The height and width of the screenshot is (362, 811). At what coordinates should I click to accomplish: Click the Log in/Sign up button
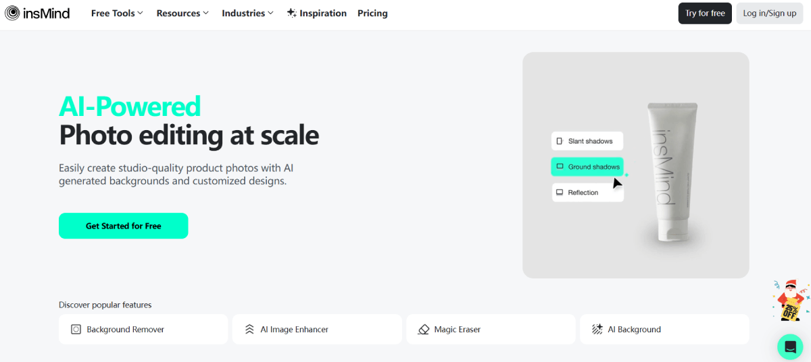pos(769,13)
